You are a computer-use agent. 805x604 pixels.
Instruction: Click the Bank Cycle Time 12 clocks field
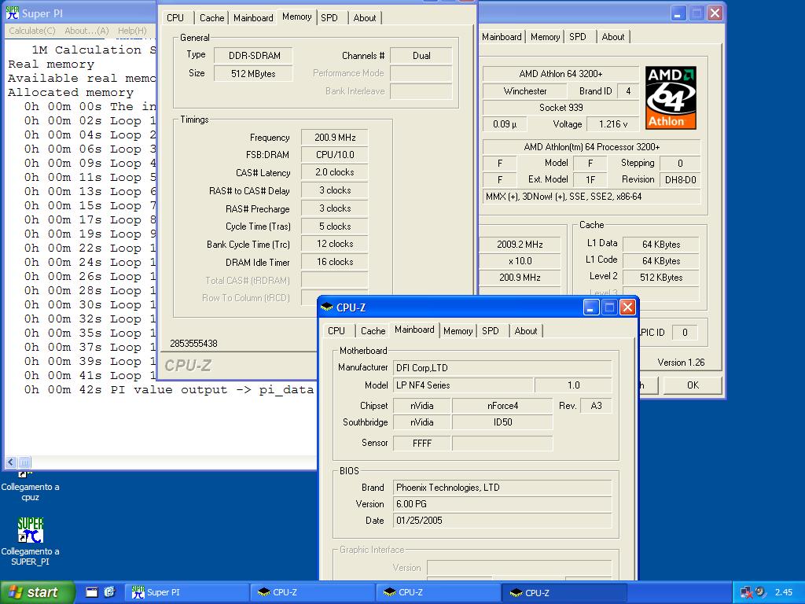[335, 244]
